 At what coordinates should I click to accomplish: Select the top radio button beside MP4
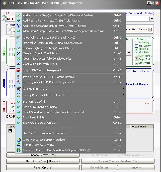4,17
